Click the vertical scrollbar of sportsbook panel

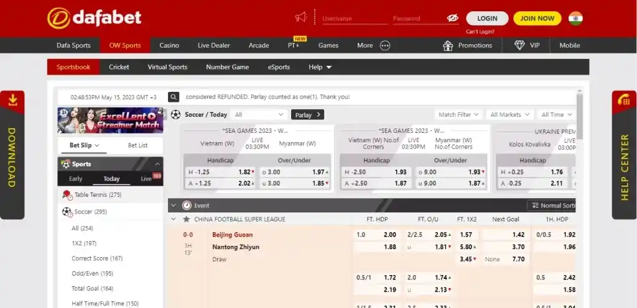pos(579,115)
